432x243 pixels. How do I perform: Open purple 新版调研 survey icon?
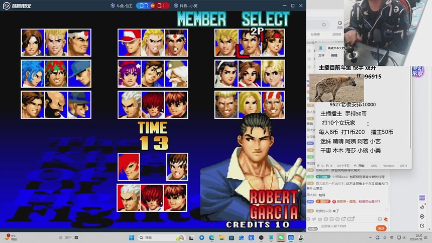422,197
